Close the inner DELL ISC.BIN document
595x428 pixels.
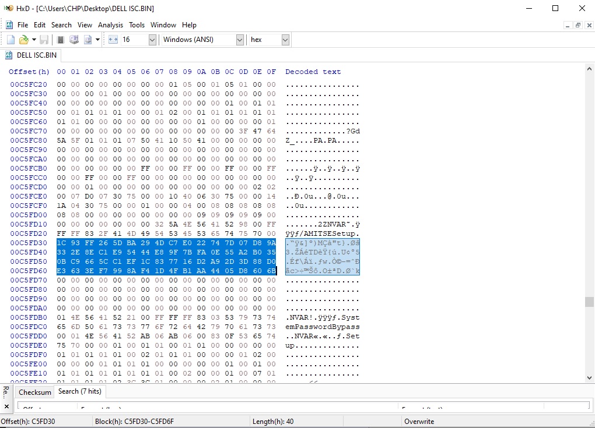coord(589,26)
